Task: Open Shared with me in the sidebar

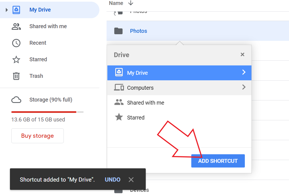Action: tap(48, 26)
